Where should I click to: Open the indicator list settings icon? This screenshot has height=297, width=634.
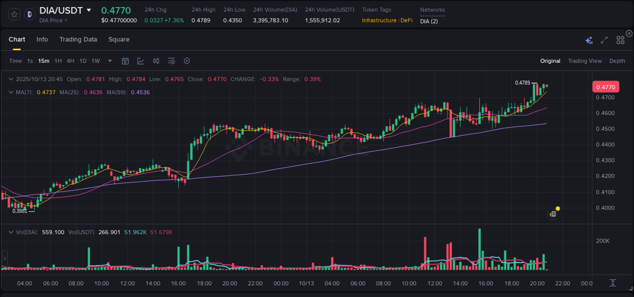(x=171, y=61)
